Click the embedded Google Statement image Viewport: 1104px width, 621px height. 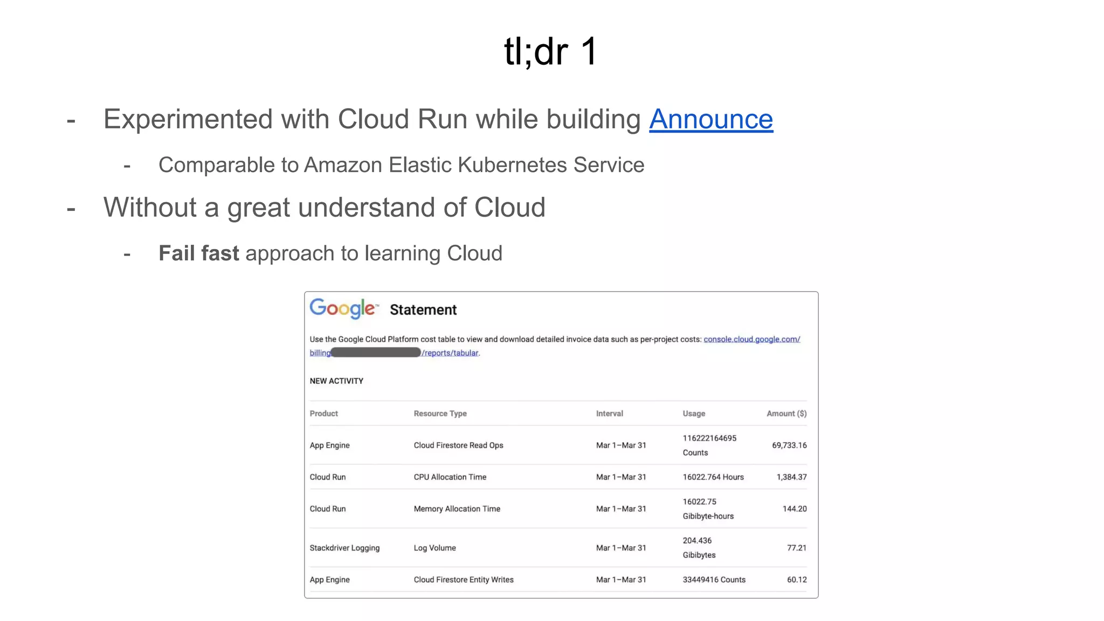point(561,445)
